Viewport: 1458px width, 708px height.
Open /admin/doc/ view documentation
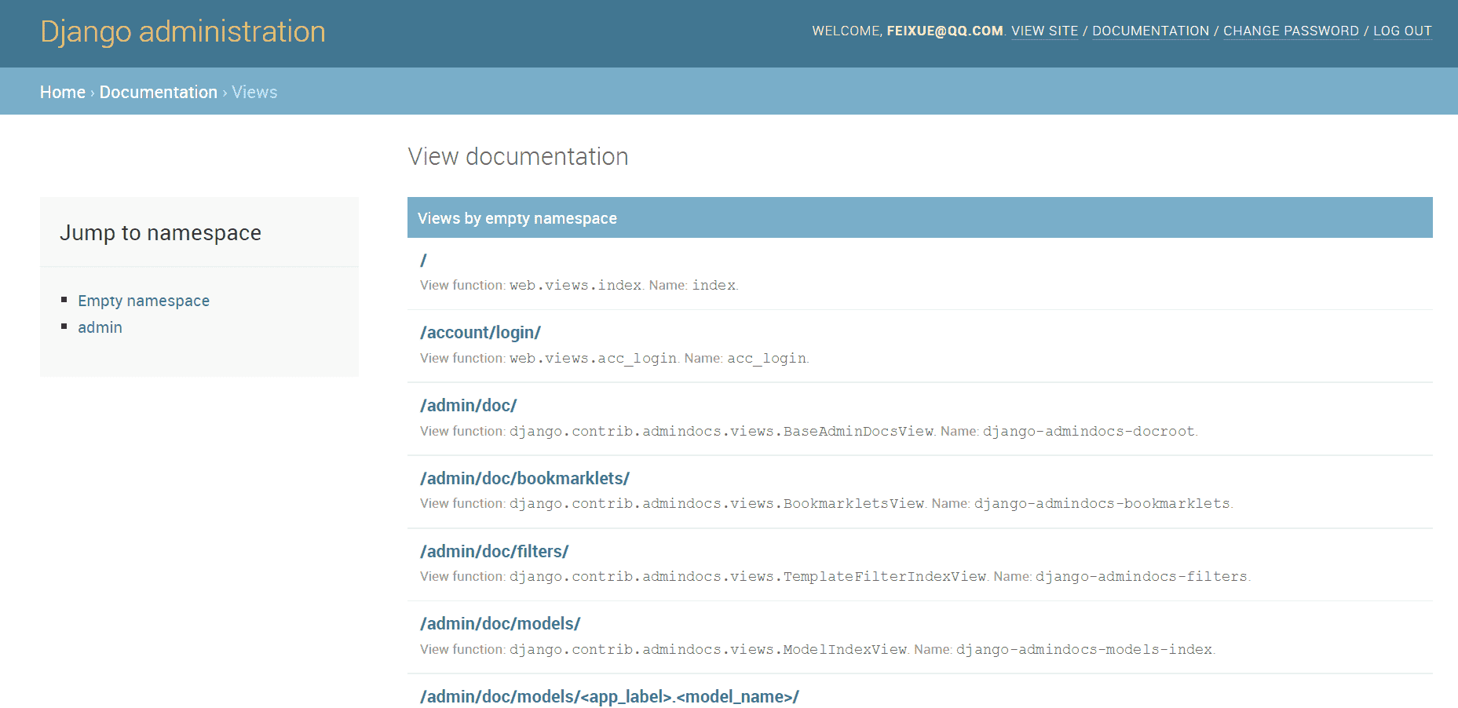pyautogui.click(x=469, y=406)
